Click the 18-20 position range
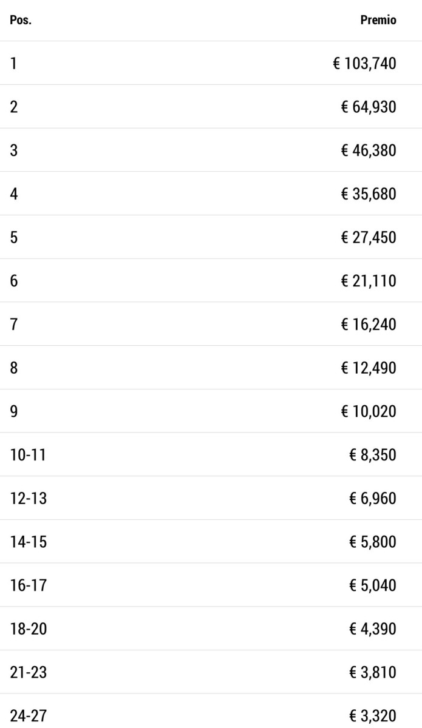The width and height of the screenshot is (422, 728). pos(28,629)
